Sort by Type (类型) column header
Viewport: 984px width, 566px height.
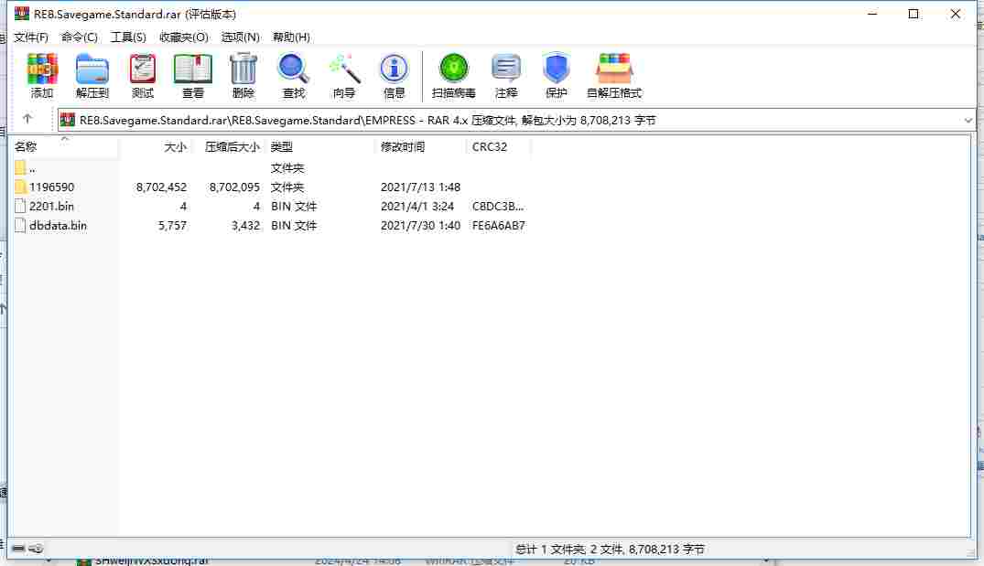point(320,146)
